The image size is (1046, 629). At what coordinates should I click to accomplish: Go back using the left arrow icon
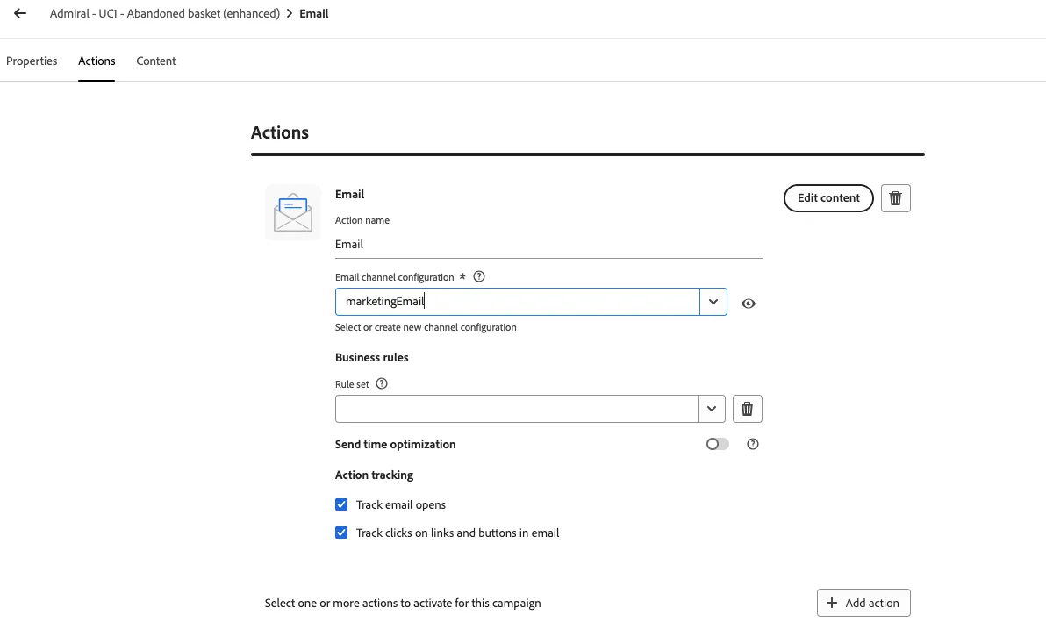20,13
